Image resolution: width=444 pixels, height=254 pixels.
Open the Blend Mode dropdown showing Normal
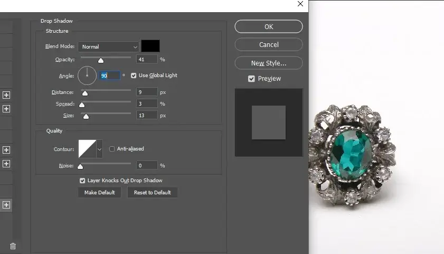109,46
